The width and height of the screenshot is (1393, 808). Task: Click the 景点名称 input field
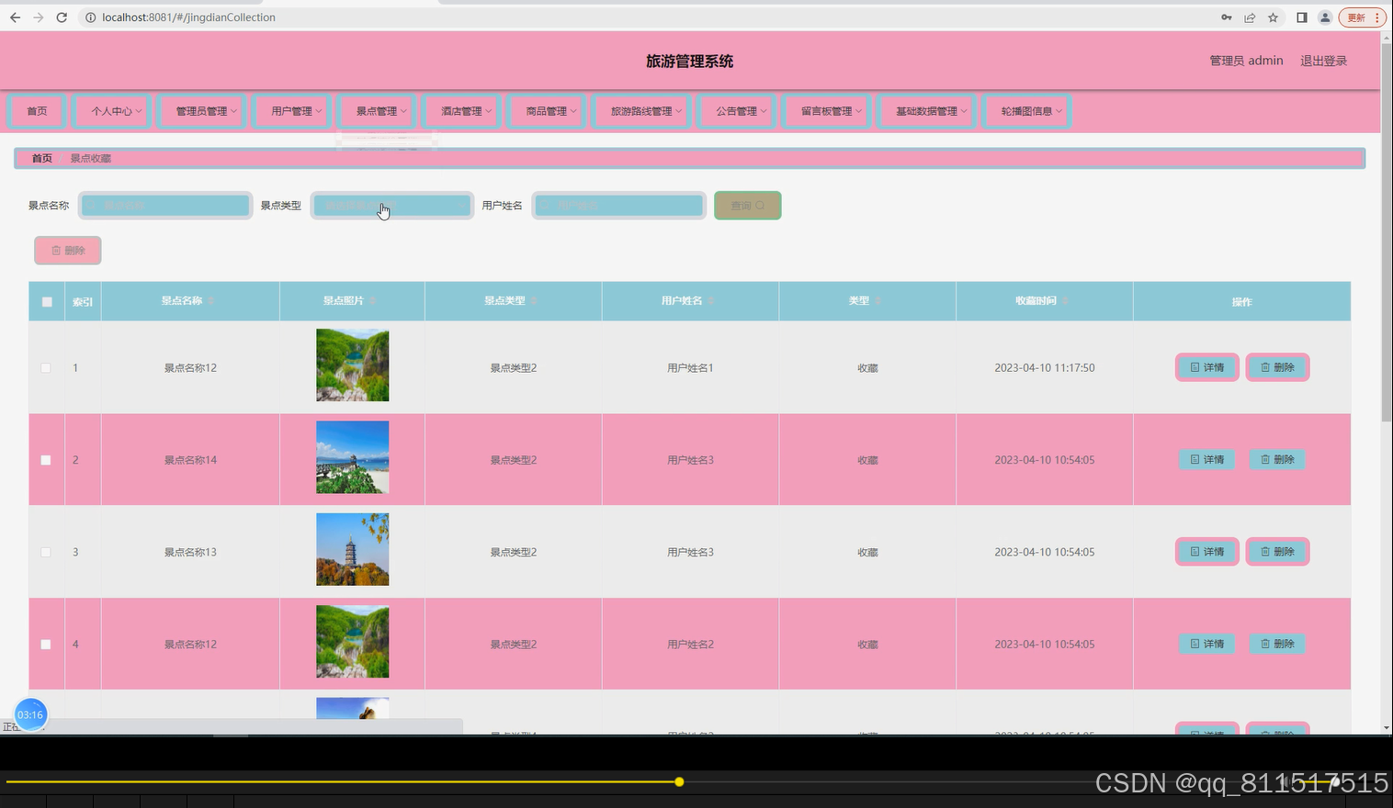coord(164,205)
